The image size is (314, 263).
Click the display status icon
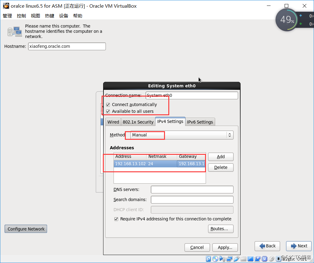(x=251, y=259)
